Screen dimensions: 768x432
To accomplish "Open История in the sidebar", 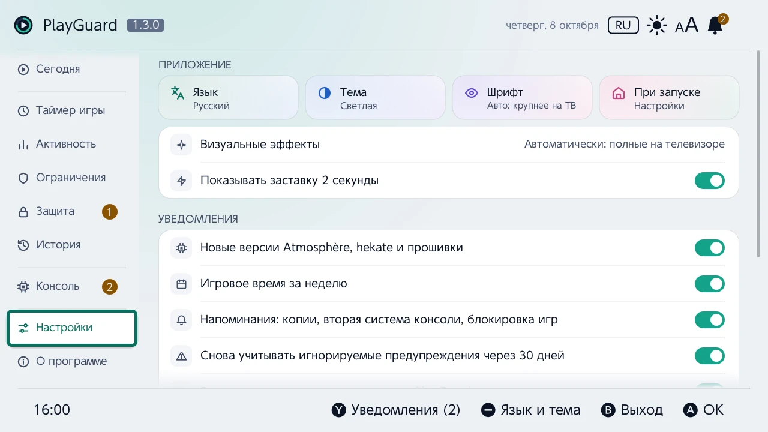I will click(x=72, y=245).
